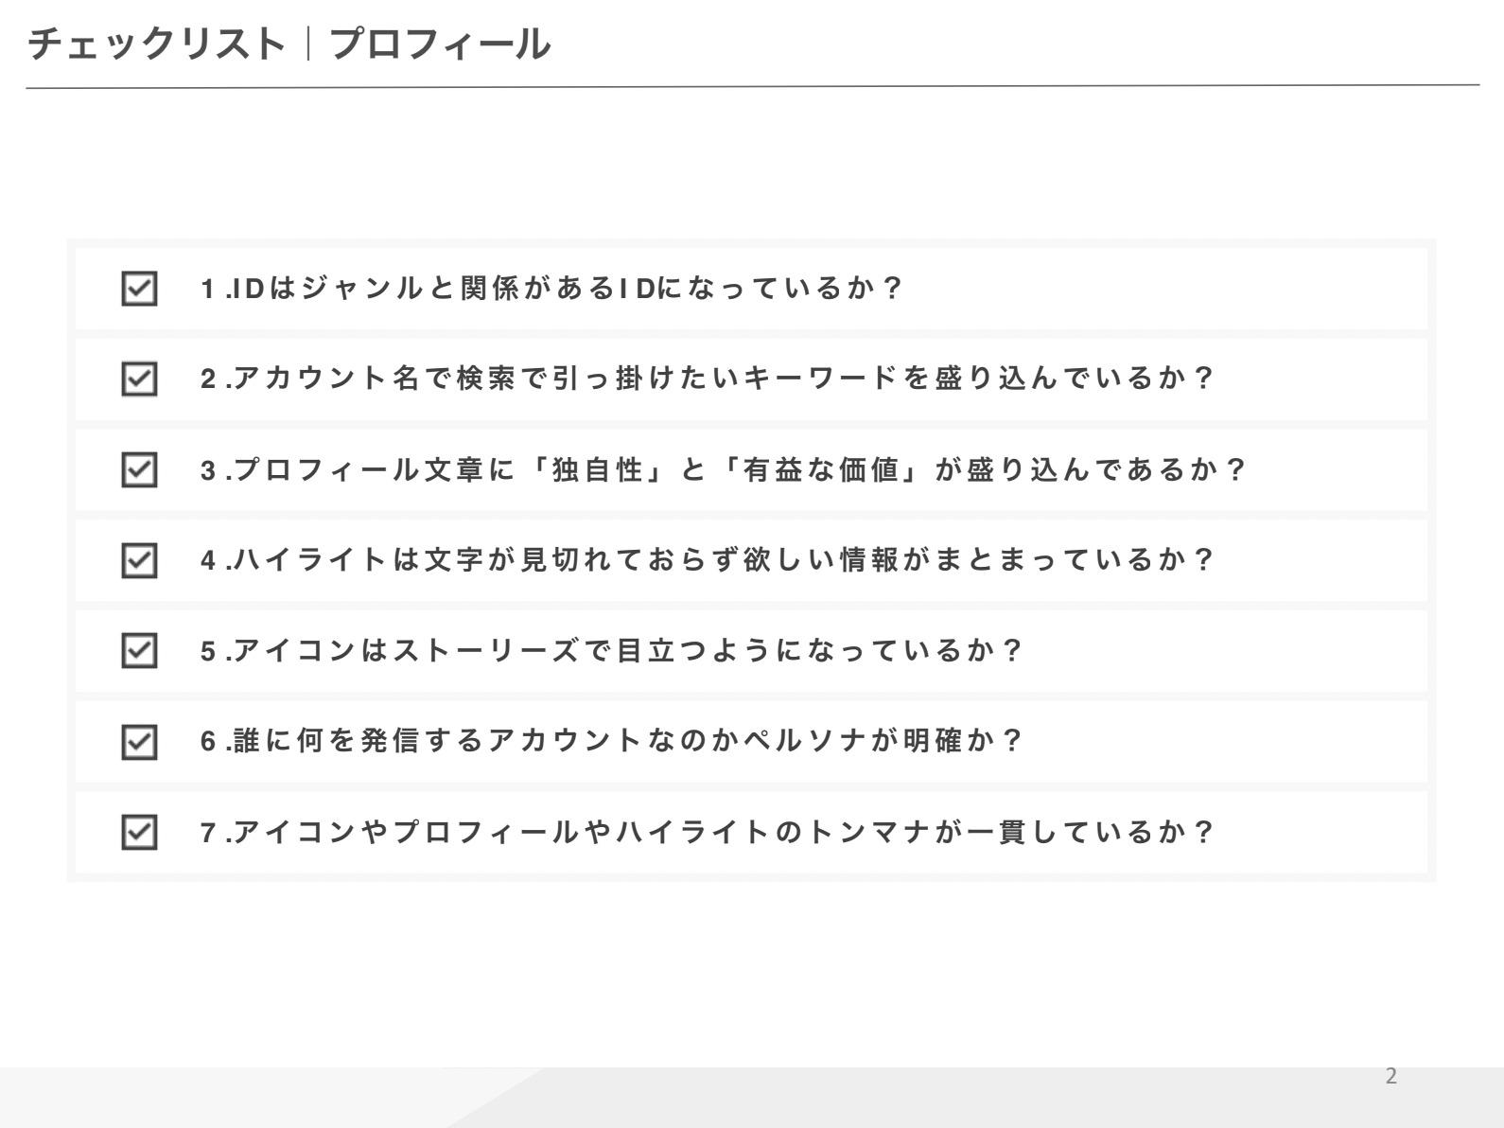Click the page number 2 at bottom right
This screenshot has width=1504, height=1128.
tap(1390, 1076)
